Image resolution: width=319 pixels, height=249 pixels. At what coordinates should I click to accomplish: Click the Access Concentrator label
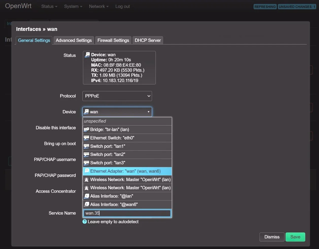pos(56,191)
